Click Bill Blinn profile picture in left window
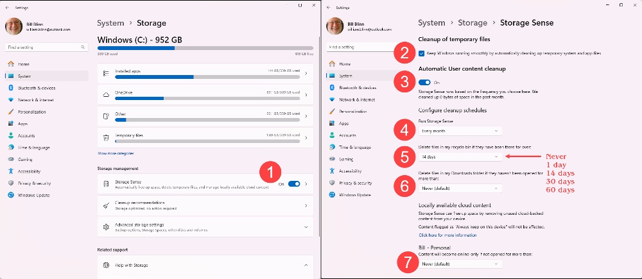Viewport: 642px width, 279px height. coord(13,26)
